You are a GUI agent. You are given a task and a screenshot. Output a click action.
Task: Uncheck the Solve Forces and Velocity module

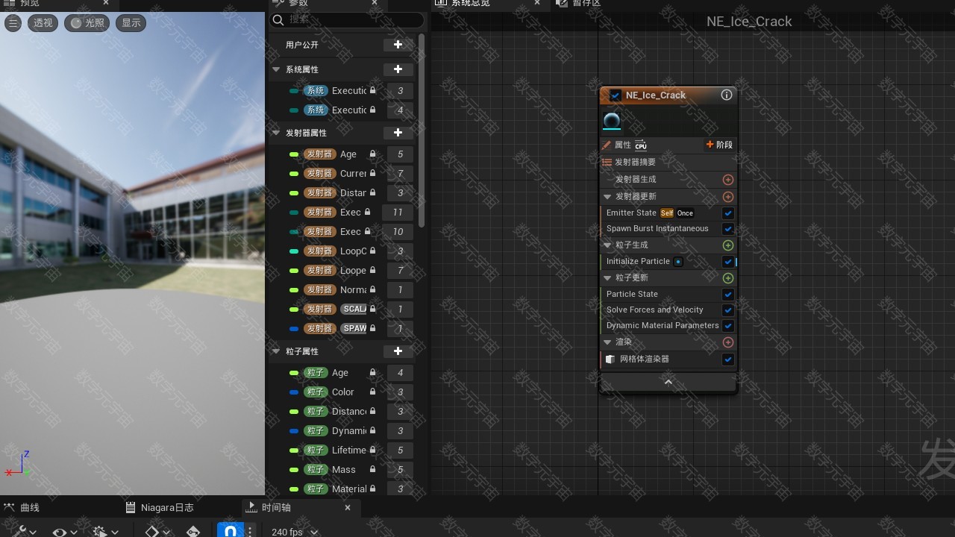(728, 310)
